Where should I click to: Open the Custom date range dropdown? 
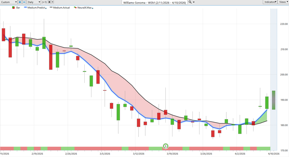(x=9, y=2)
